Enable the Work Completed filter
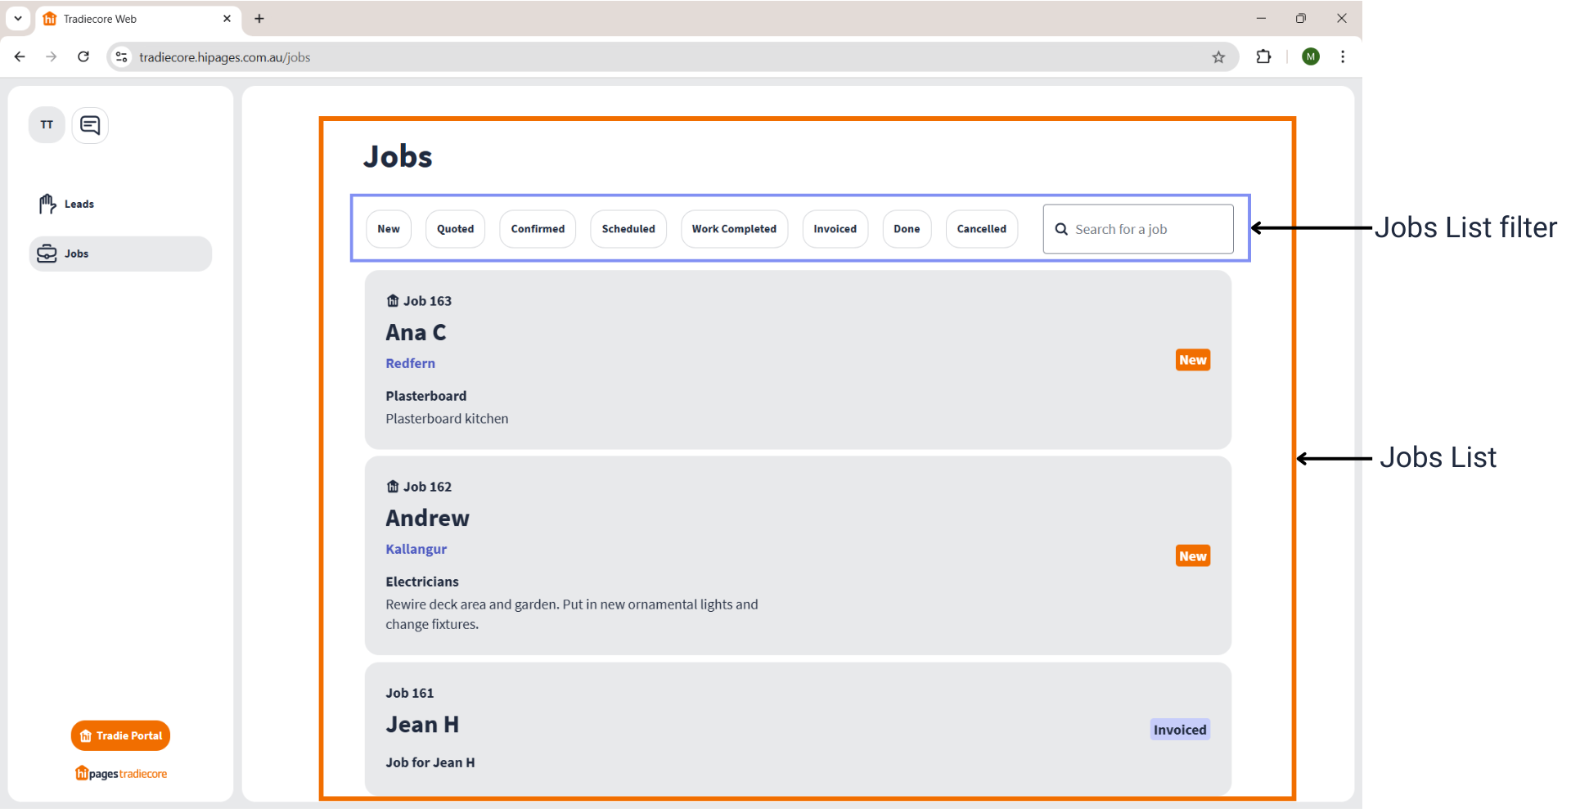The image size is (1571, 809). tap(734, 229)
